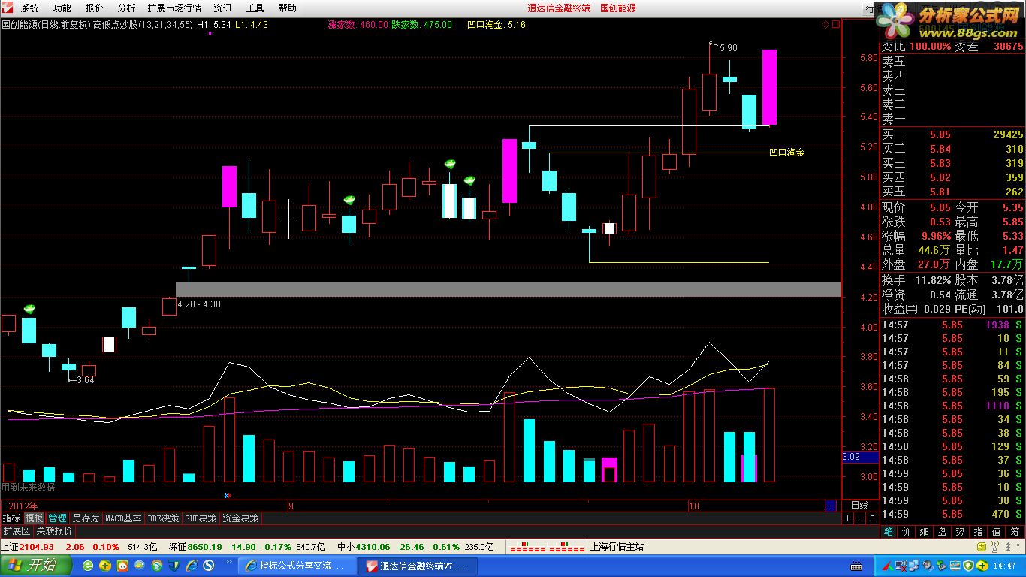Click the double up-arrow icon in status bar

(1009, 547)
